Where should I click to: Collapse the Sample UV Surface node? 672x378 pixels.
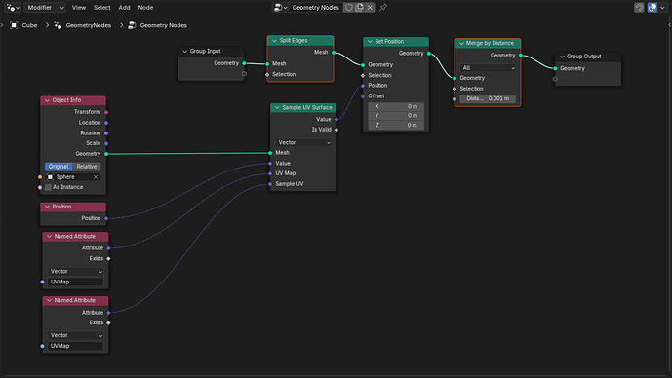pos(277,108)
